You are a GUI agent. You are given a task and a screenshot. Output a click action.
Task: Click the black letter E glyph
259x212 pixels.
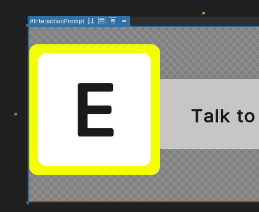click(95, 110)
